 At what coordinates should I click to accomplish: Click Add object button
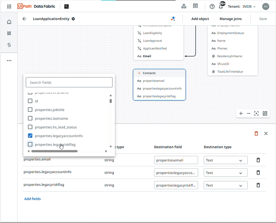click(x=200, y=19)
